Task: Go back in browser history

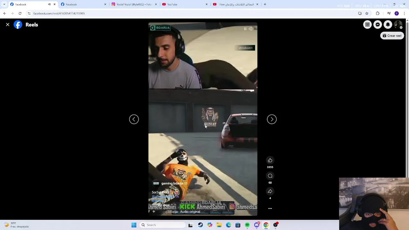Action: 4,13
